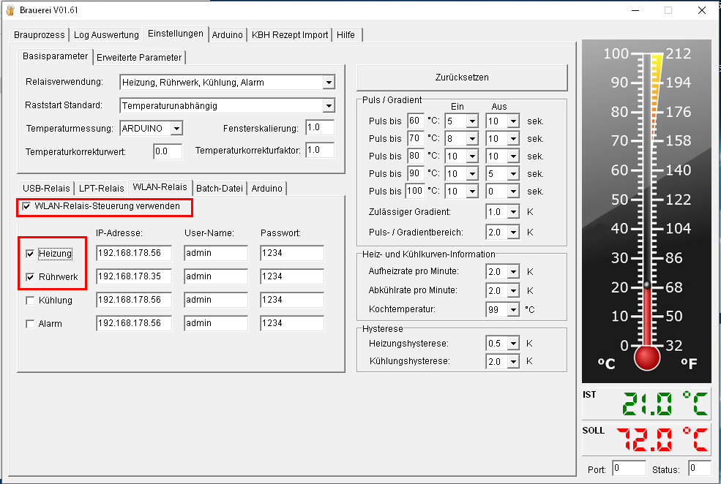Expand the Raststart Standard dropdown
This screenshot has width=721, height=484.
pyautogui.click(x=328, y=106)
